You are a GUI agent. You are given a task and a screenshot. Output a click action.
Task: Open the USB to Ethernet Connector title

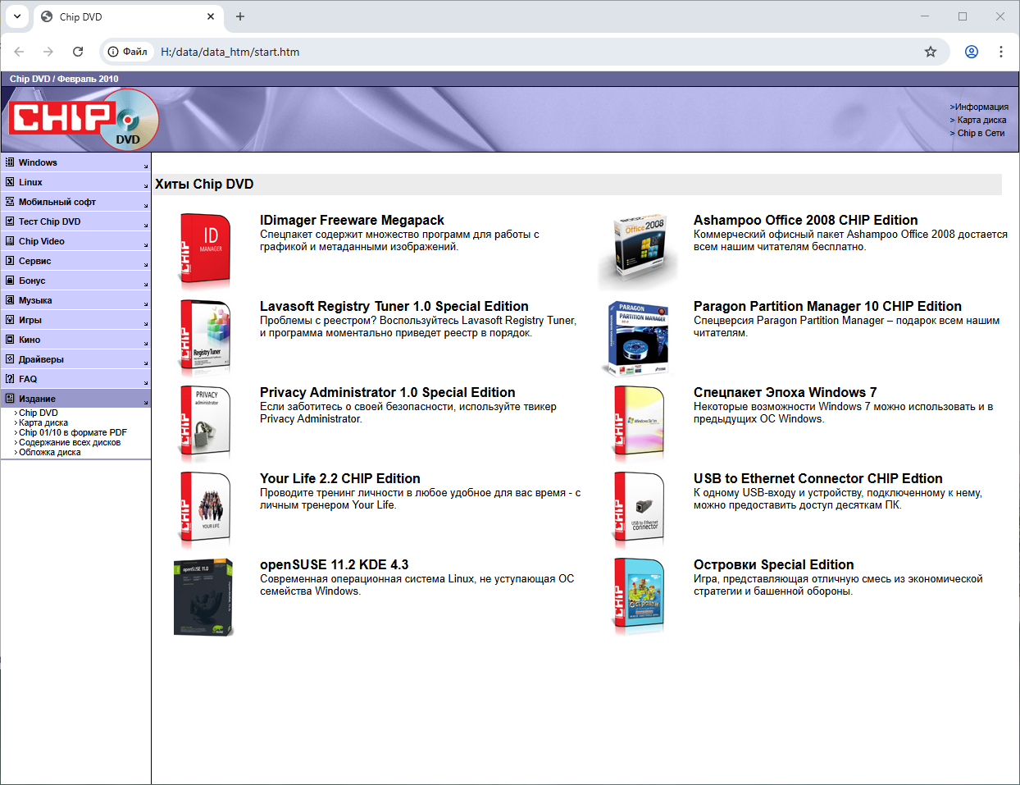818,478
